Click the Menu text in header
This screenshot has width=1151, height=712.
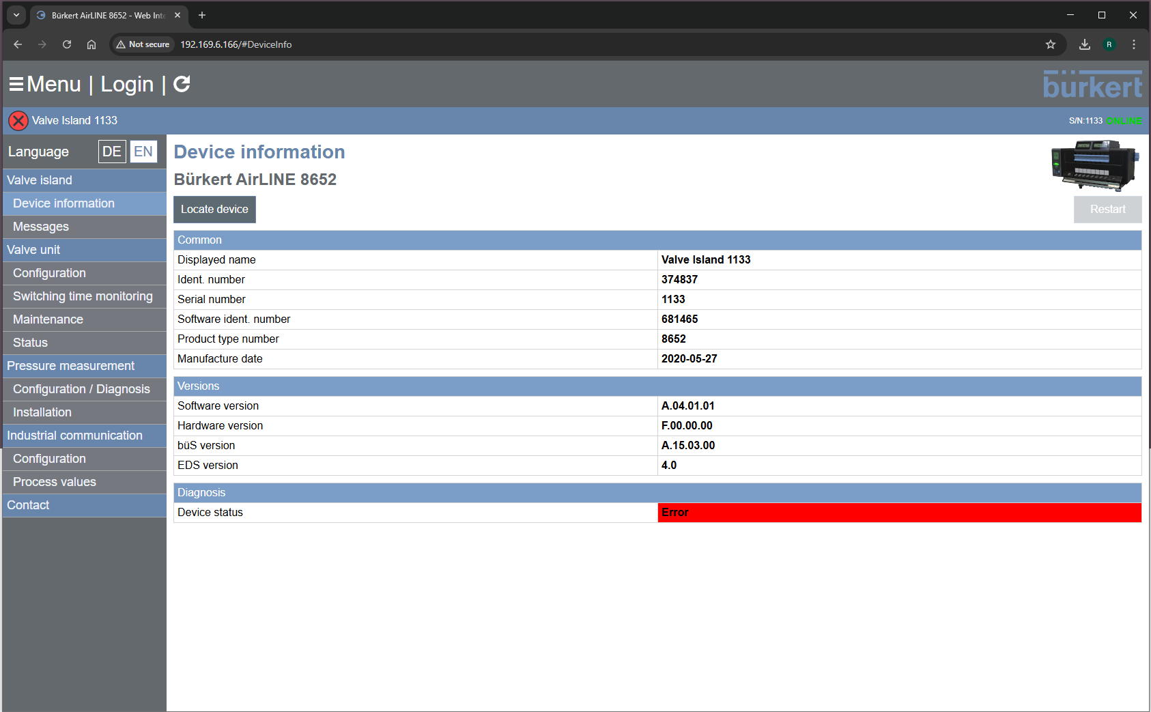click(x=54, y=84)
